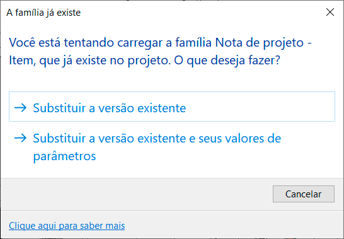Select the highlighted replace existing version option box
Image resolution: width=344 pixels, height=239 pixels.
coord(172,107)
